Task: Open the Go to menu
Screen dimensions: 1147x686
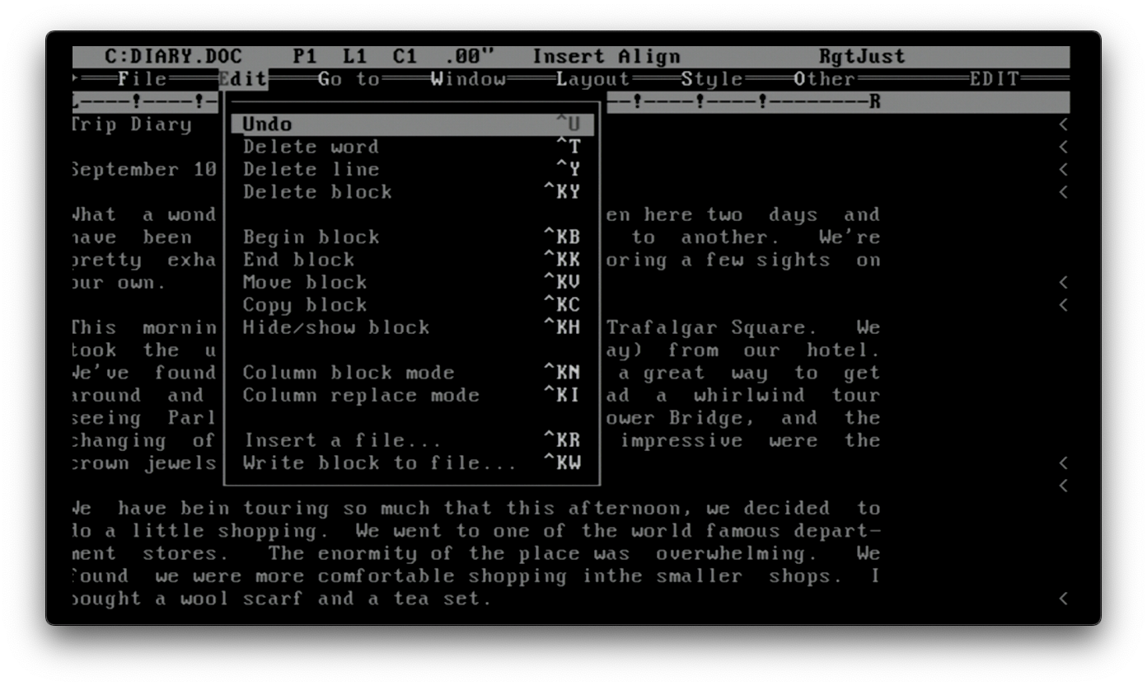Action: [350, 79]
